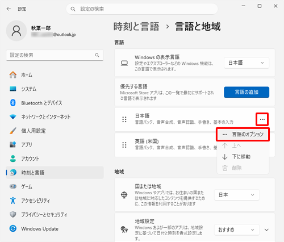
Task: Click the 優先する言語 heading text
Action: 133,86
